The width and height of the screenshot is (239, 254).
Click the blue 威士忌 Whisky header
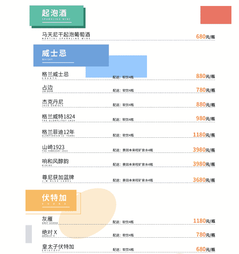point(71,55)
